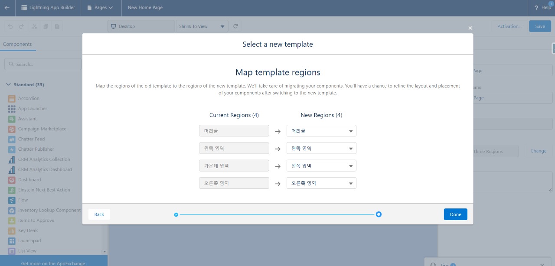Click the canvas refresh icon
This screenshot has height=266, width=555.
pyautogui.click(x=235, y=26)
